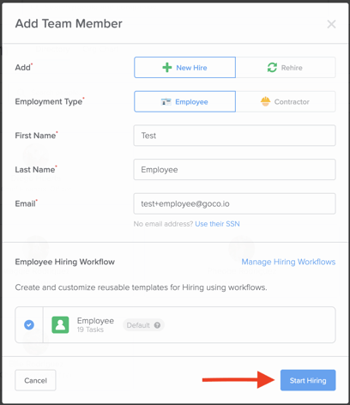350x405 pixels.
Task: Click the Last Name input field
Action: pyautogui.click(x=234, y=170)
